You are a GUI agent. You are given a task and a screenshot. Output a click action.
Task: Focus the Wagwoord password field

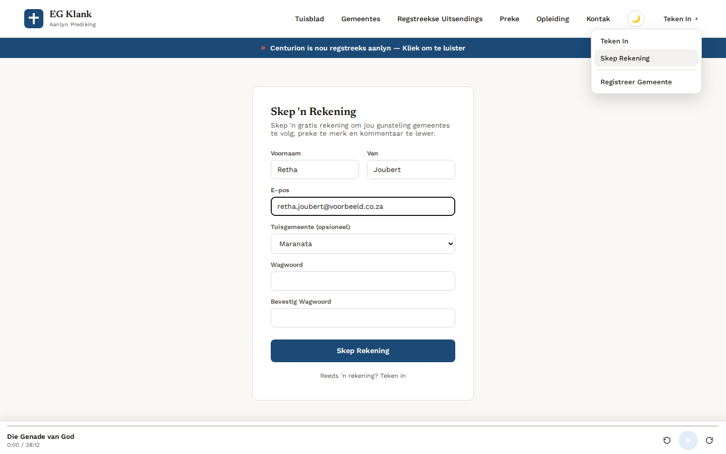(363, 281)
